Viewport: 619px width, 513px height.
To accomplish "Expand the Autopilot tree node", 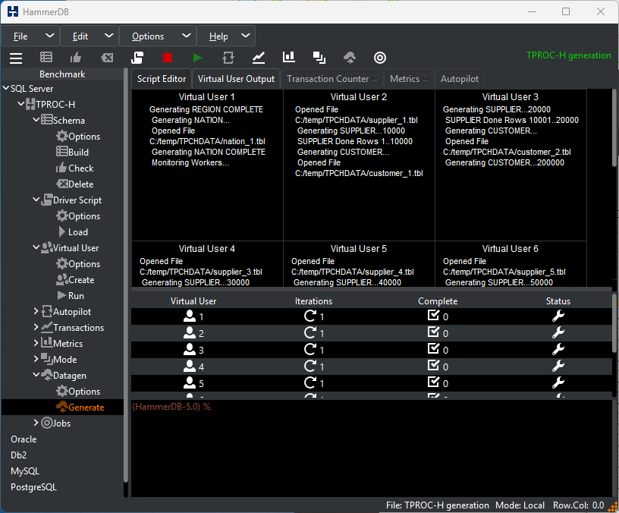I will point(36,311).
